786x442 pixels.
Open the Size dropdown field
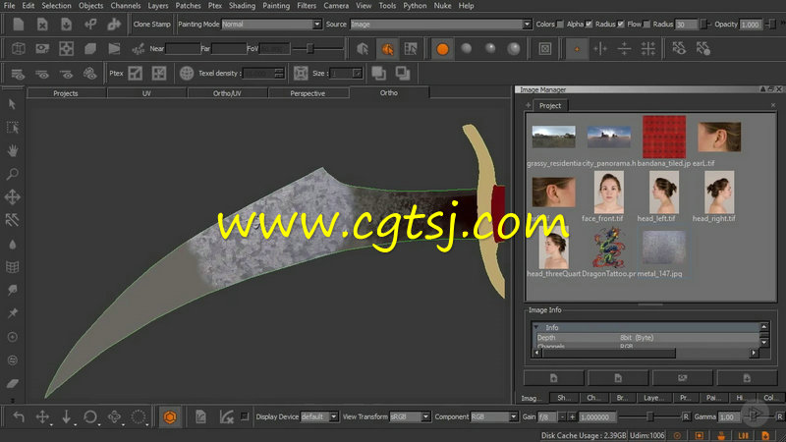[345, 73]
